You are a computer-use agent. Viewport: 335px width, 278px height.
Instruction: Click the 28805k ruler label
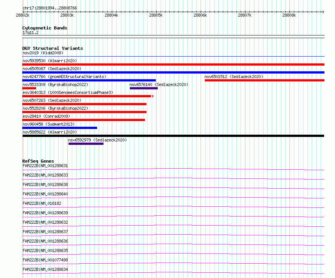coord(156,15)
